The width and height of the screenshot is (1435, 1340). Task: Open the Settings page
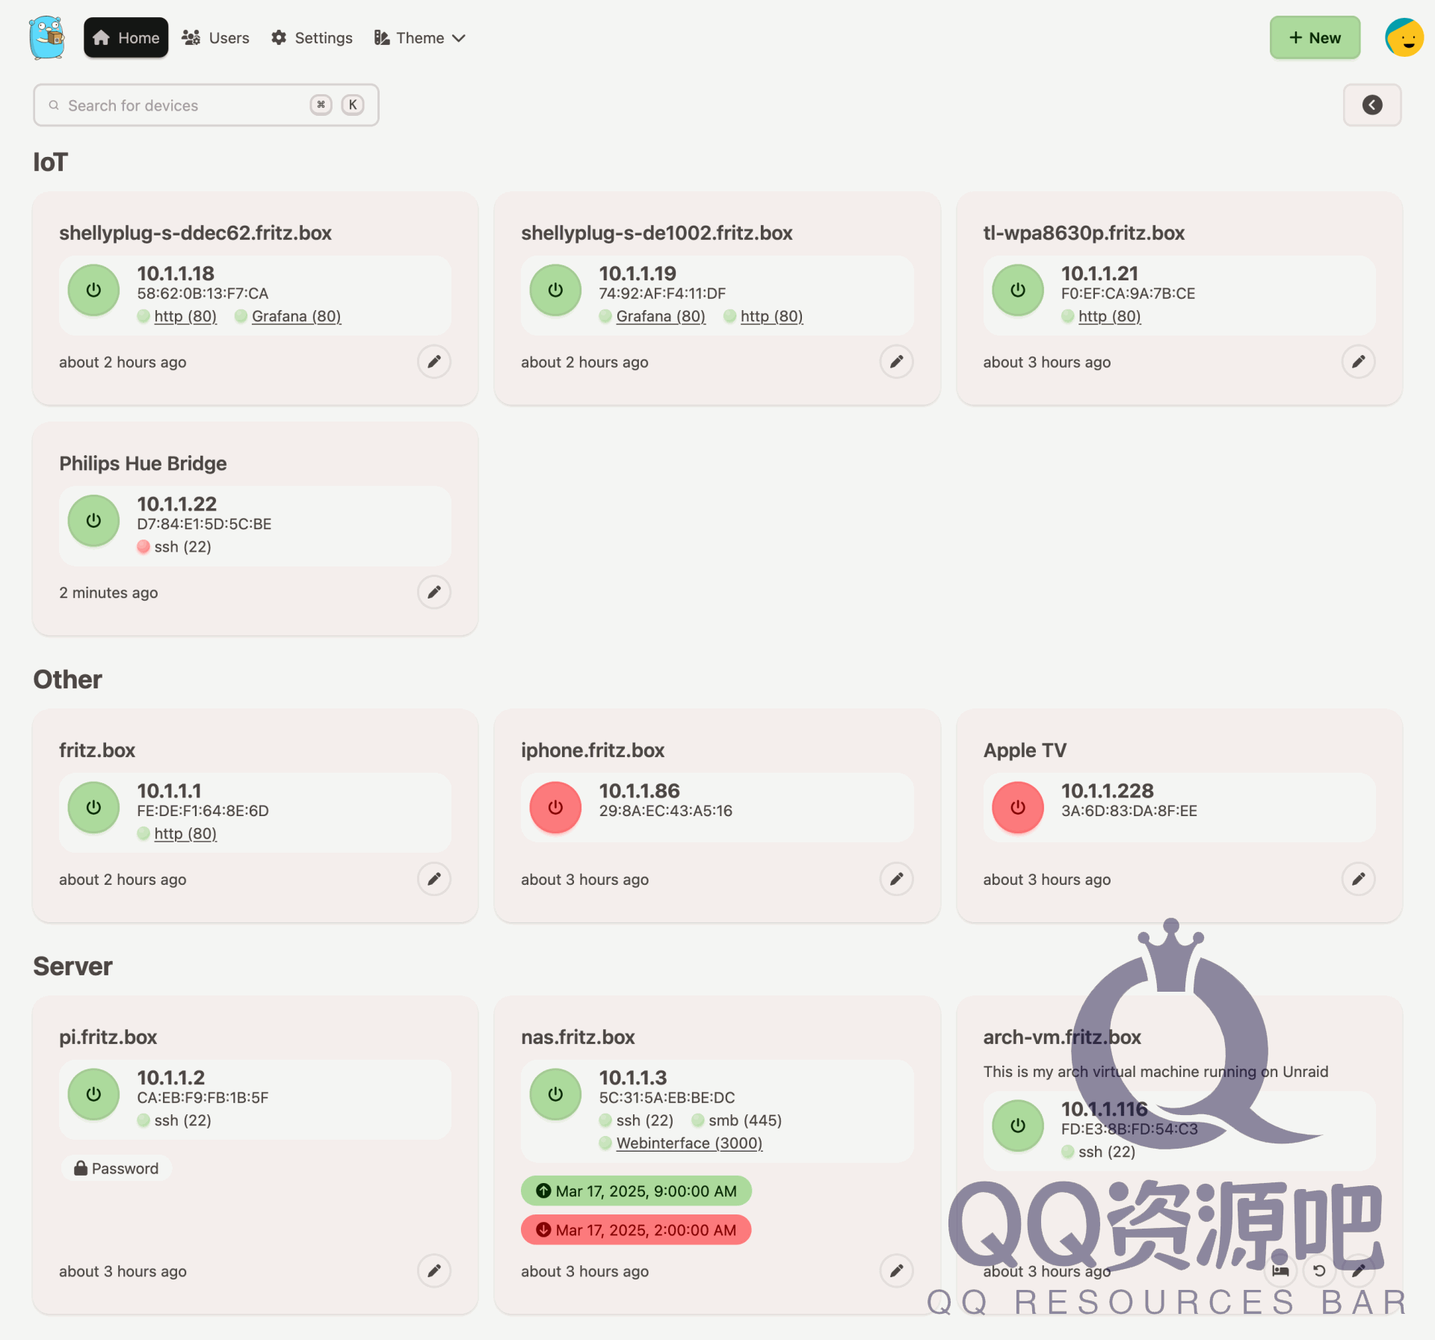tap(312, 37)
